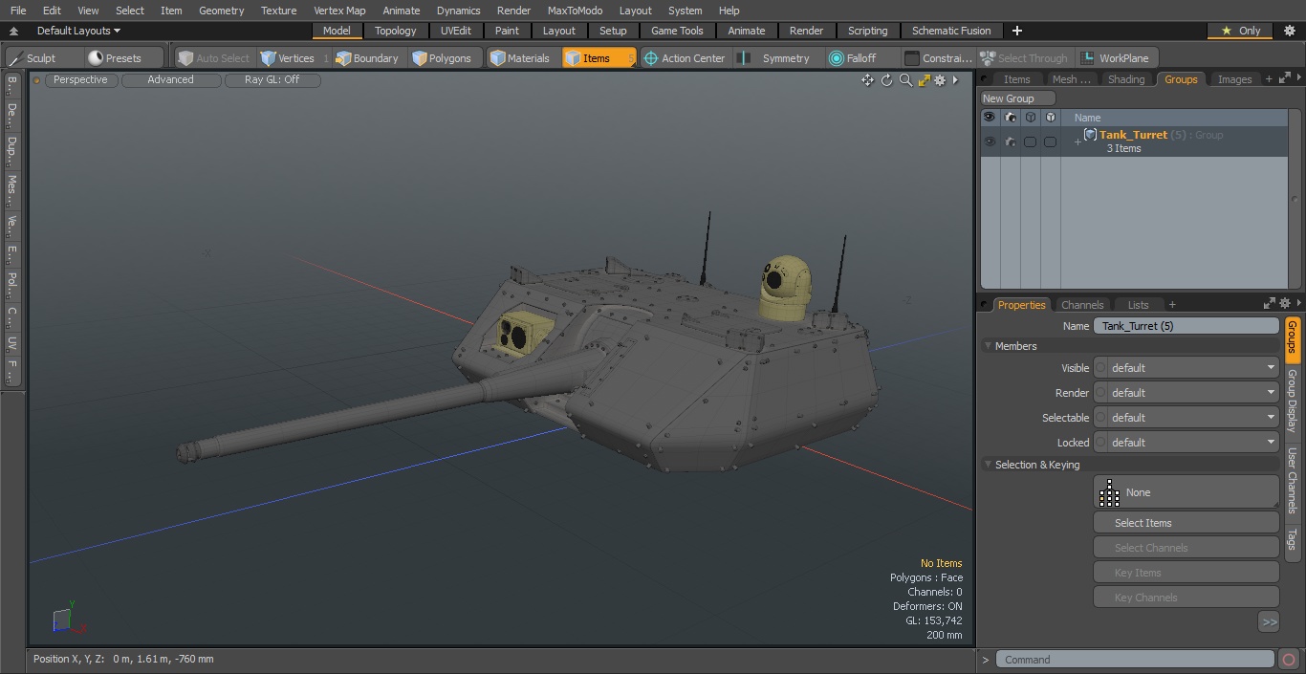Toggle the Locked channel circle
Viewport: 1306px width, 674px height.
coord(1100,443)
